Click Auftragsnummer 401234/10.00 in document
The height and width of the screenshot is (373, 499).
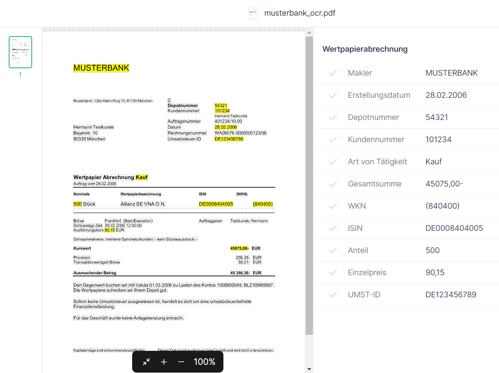pyautogui.click(x=228, y=121)
